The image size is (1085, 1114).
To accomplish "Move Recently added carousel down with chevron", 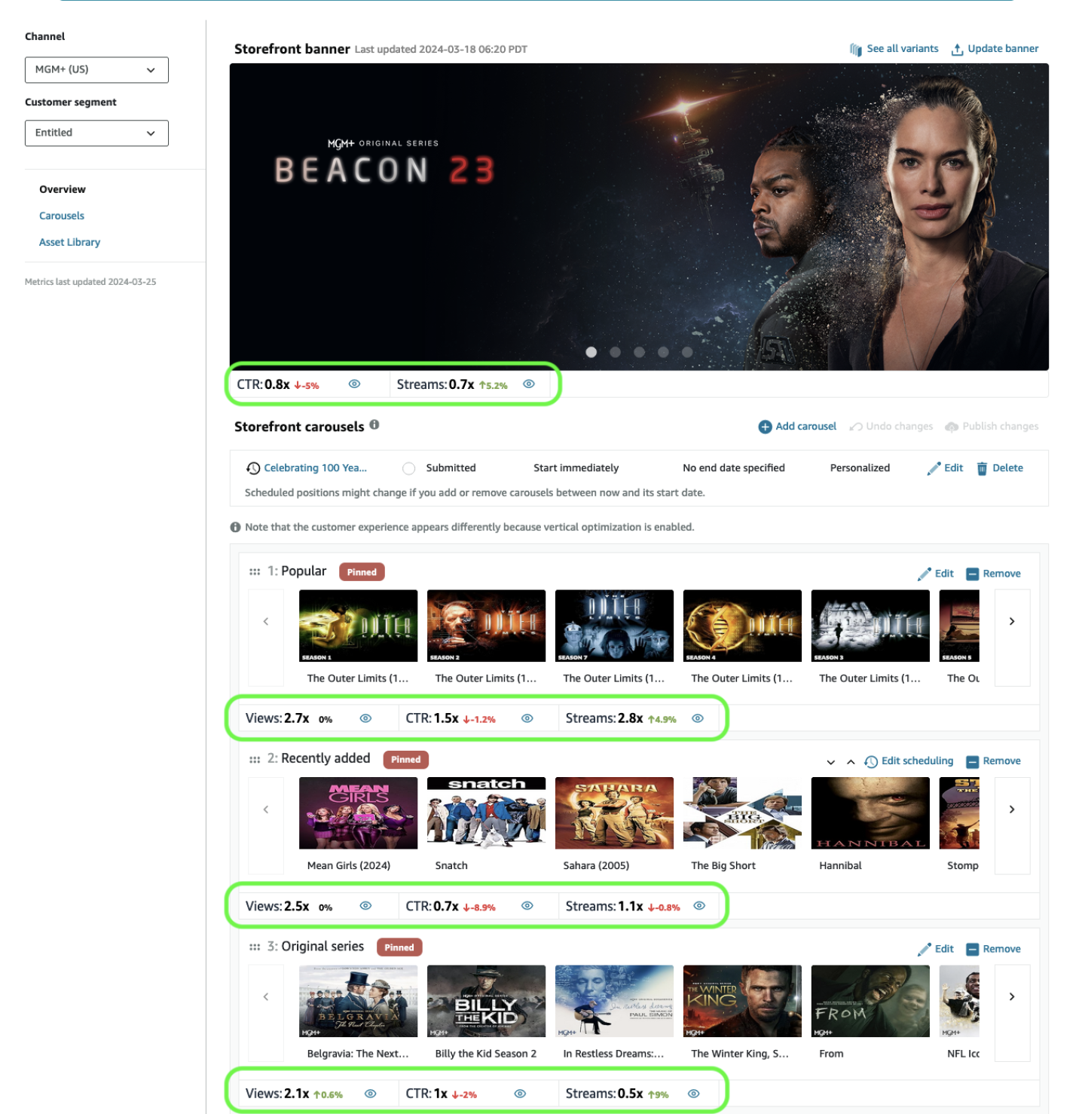I will (x=831, y=762).
